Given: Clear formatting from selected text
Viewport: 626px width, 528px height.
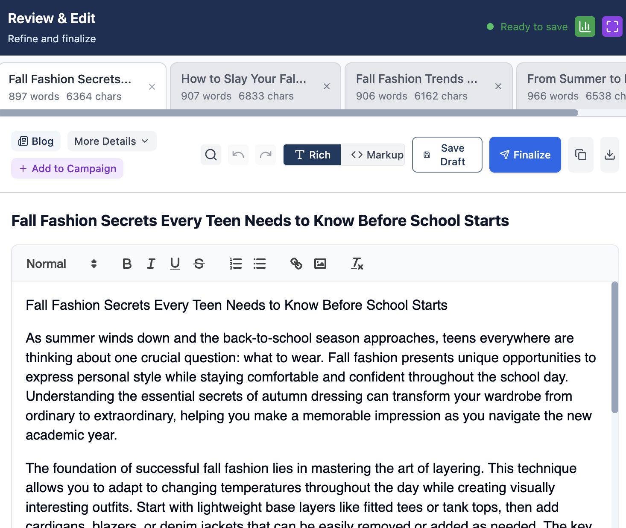Looking at the screenshot, I should click(357, 264).
